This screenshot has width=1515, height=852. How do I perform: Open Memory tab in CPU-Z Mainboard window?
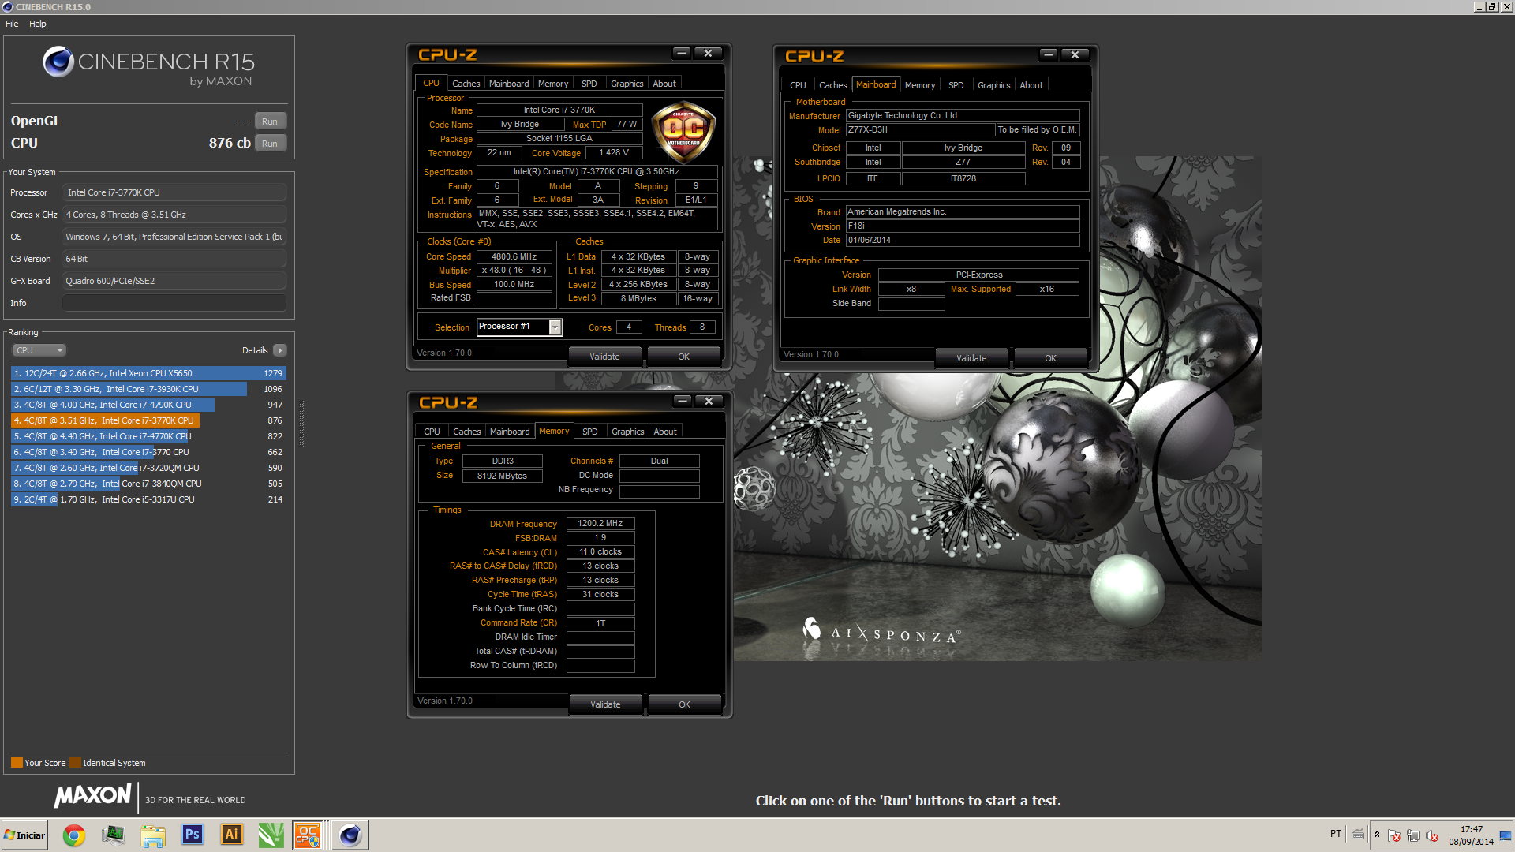tap(920, 85)
